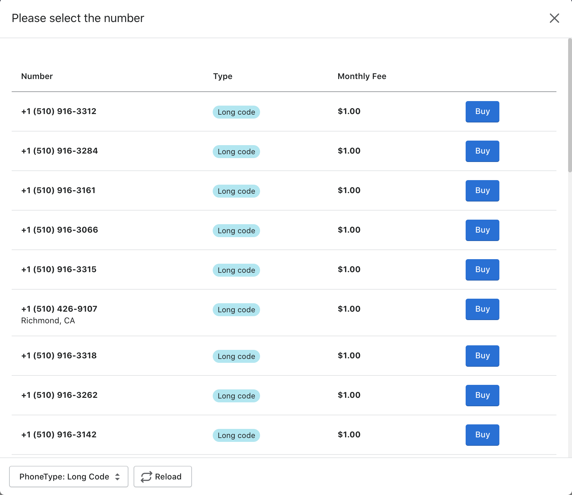Screen dimensions: 572x495
Task: Buy number +1 (510) 916-3262
Action: pyautogui.click(x=482, y=396)
